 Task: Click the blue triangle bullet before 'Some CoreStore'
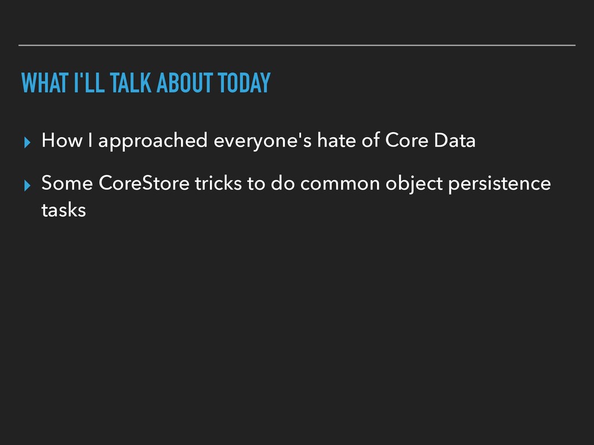pos(27,185)
